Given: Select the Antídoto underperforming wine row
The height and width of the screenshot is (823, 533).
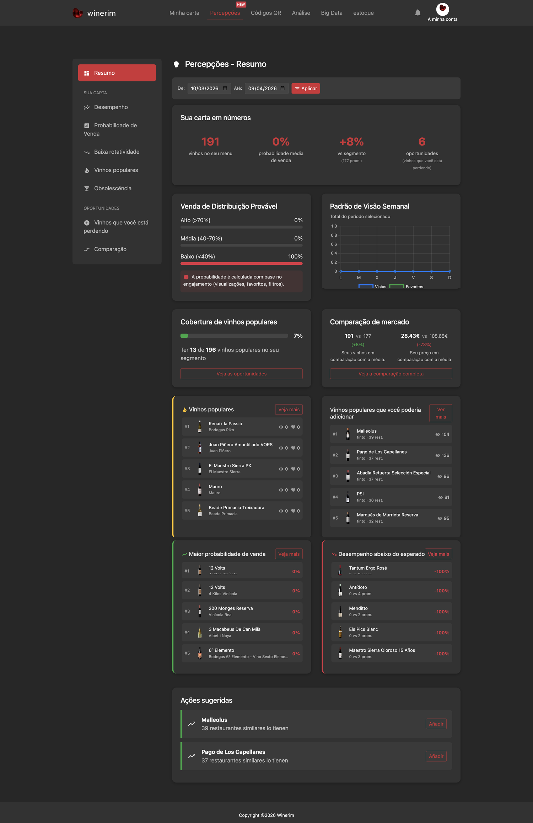Looking at the screenshot, I should [392, 591].
